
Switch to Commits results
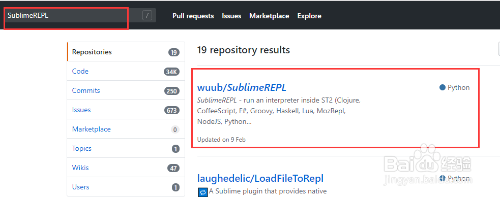(126, 90)
